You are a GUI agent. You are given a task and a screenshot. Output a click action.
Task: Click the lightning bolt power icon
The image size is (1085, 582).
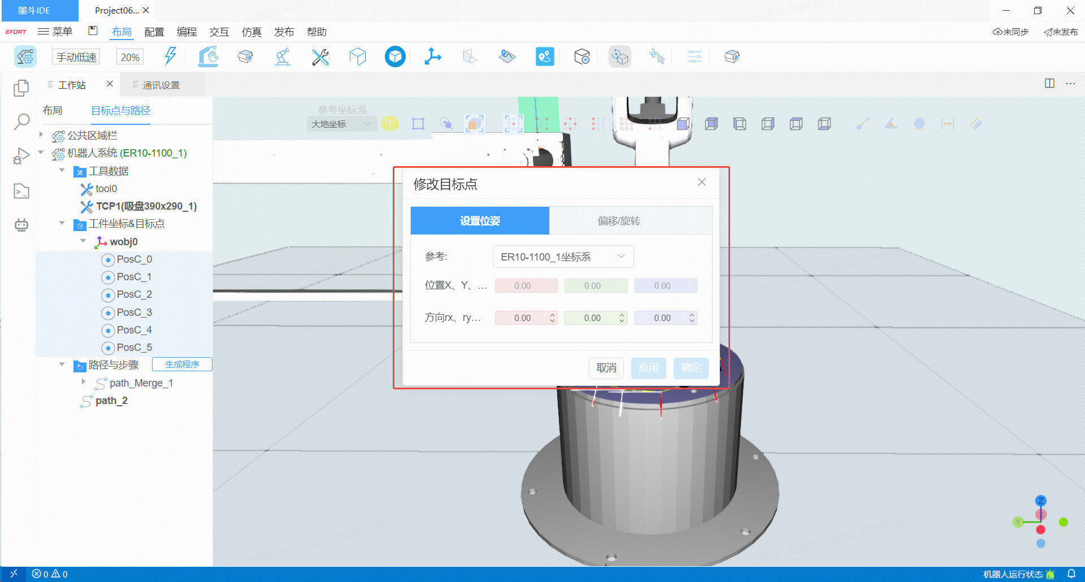[x=170, y=57]
